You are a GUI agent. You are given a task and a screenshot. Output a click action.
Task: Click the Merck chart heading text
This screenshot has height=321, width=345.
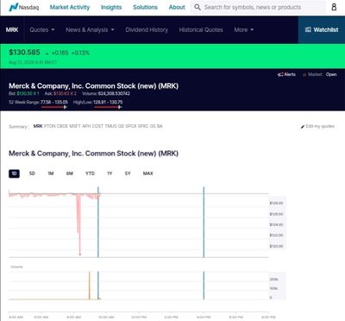[x=93, y=154]
